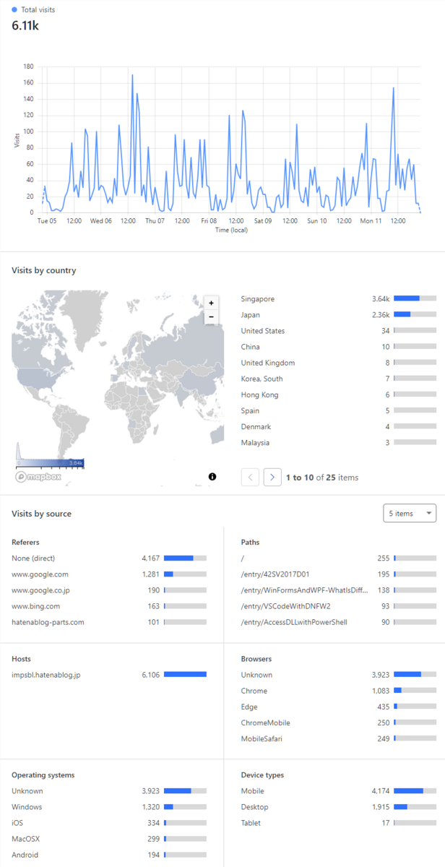Click the impsbl.hatenablog.jp host
The height and width of the screenshot is (867, 445).
[109, 675]
